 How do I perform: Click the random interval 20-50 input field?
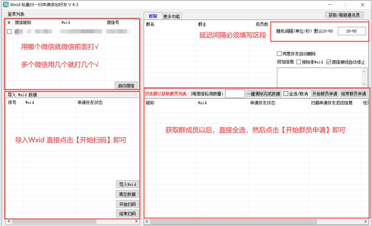coord(351,31)
